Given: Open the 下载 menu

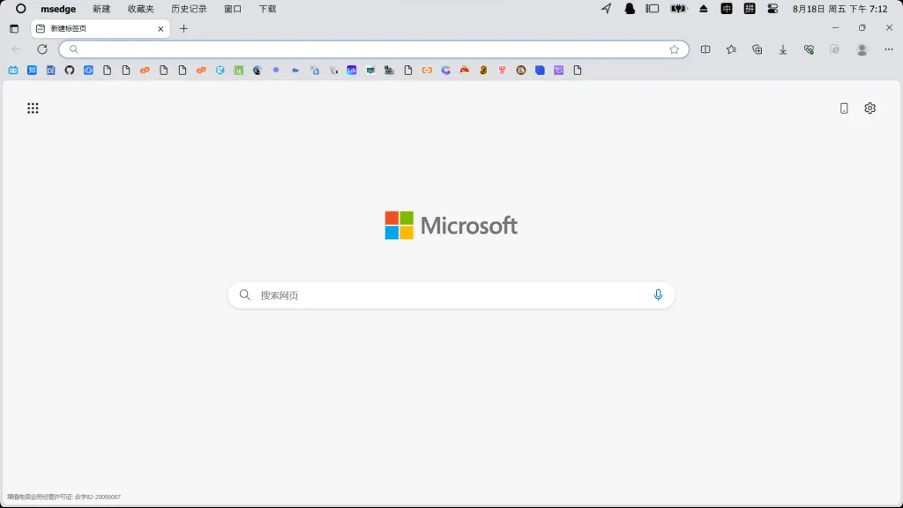Looking at the screenshot, I should point(267,9).
